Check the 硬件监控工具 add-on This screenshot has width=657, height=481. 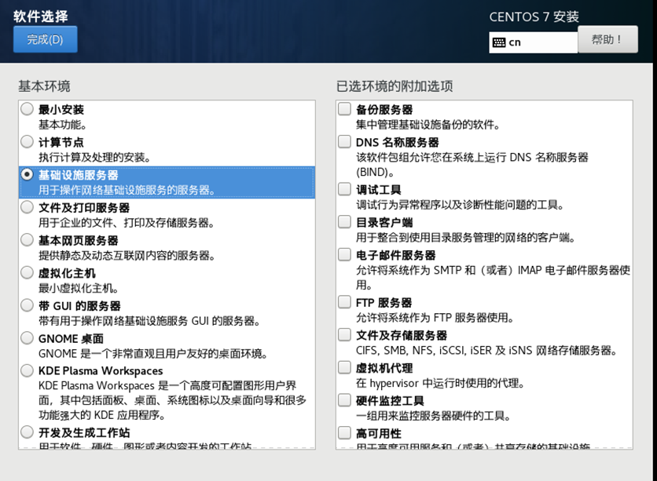pos(344,400)
